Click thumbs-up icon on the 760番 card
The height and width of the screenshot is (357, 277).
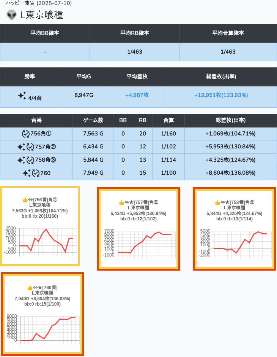pyautogui.click(x=30, y=288)
